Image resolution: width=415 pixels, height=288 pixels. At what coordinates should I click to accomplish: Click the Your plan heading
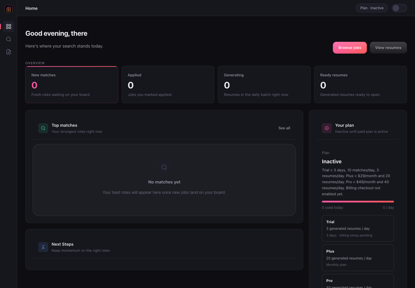[345, 125]
